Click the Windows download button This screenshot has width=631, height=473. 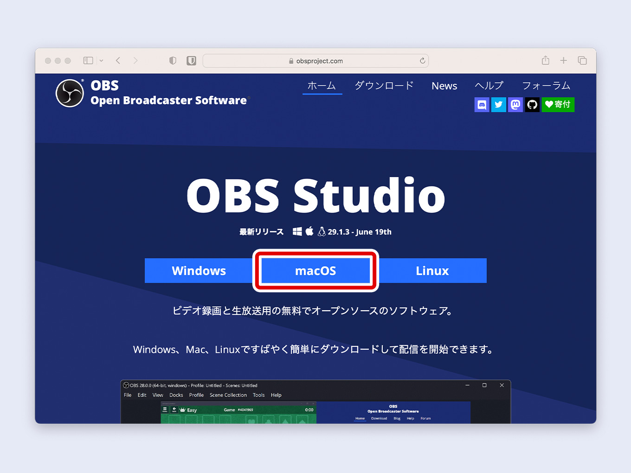tap(199, 271)
